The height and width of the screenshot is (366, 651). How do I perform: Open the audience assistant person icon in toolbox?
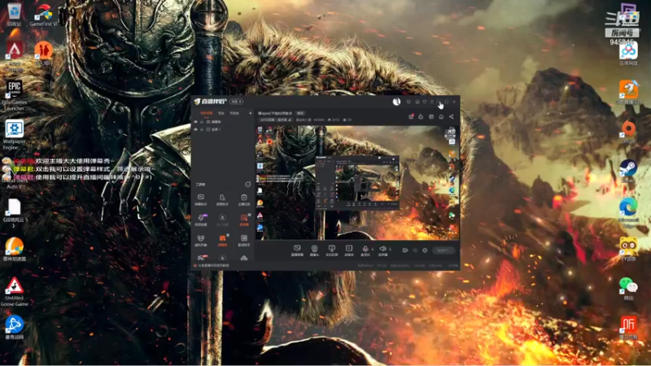[x=222, y=200]
